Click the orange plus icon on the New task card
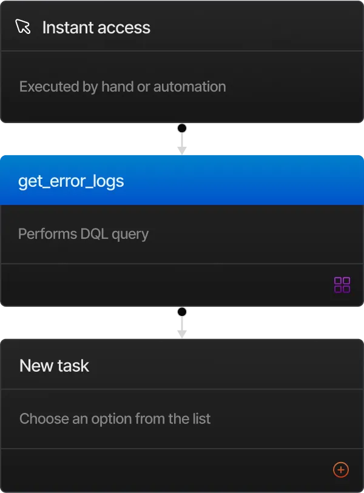Image resolution: width=364 pixels, height=493 pixels. tap(341, 469)
